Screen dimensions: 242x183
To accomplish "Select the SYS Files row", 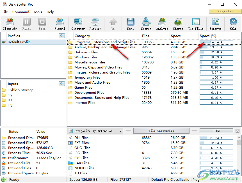I will pyautogui.click(x=152, y=158).
